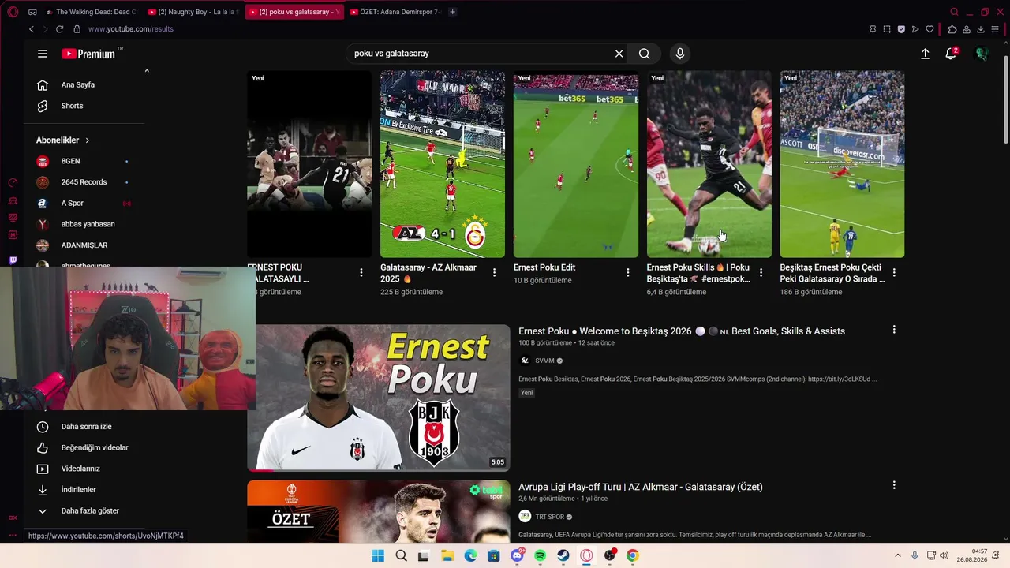
Task: Open İndirilenler in the sidebar
Action: click(x=84, y=490)
